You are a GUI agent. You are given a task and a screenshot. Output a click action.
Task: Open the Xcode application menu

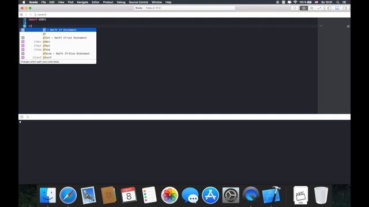coord(33,2)
